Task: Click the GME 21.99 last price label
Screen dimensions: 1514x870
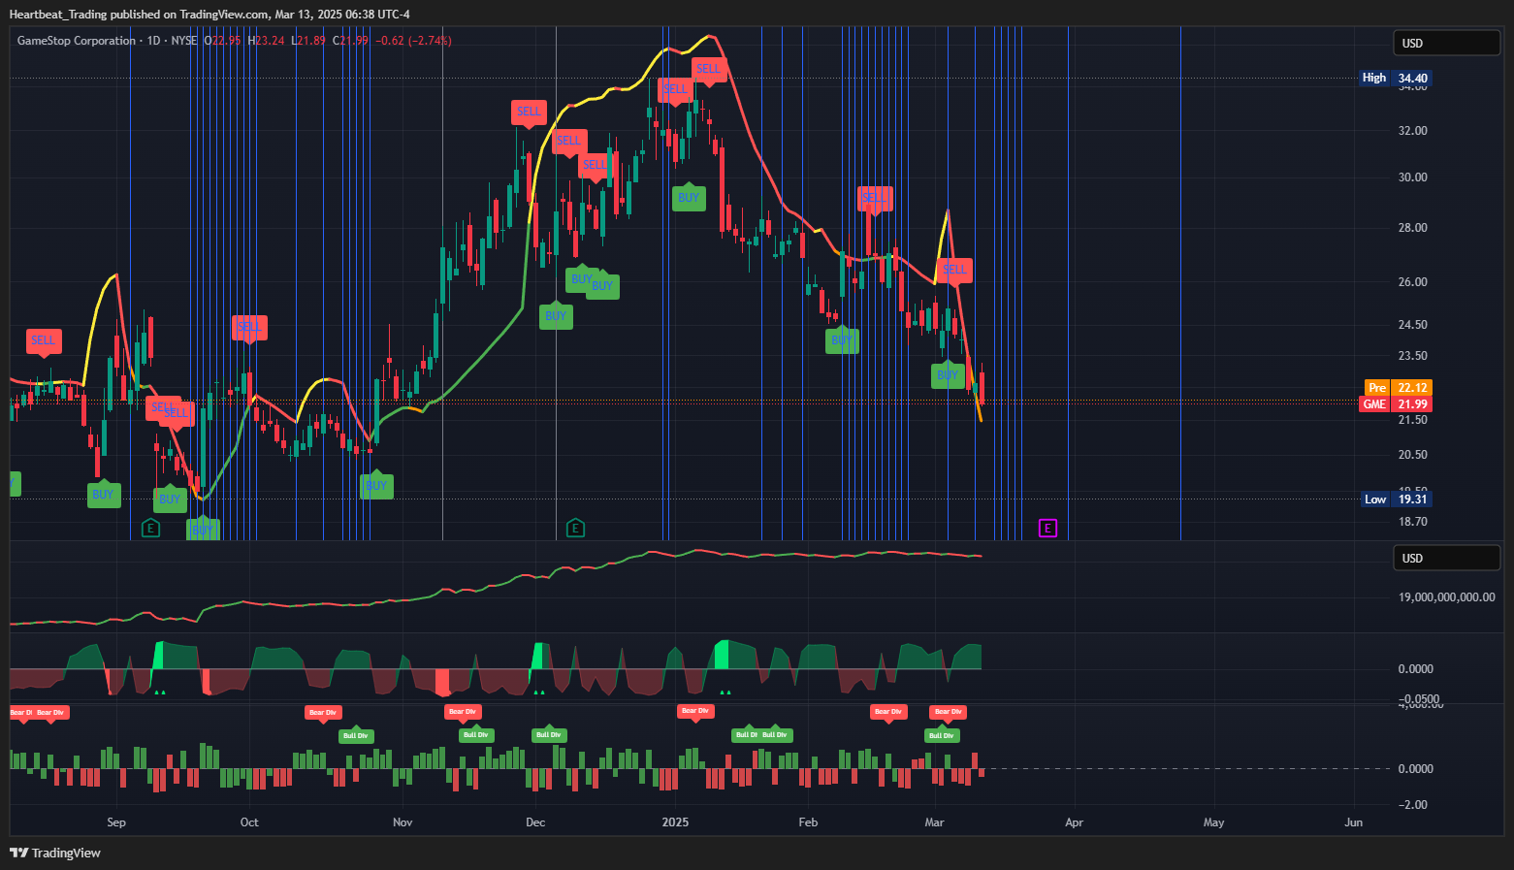Action: coord(1395,403)
